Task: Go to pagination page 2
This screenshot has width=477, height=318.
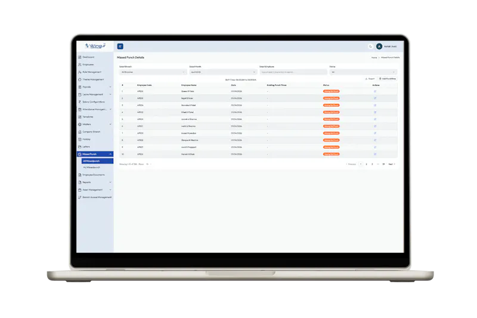Action: click(366, 164)
